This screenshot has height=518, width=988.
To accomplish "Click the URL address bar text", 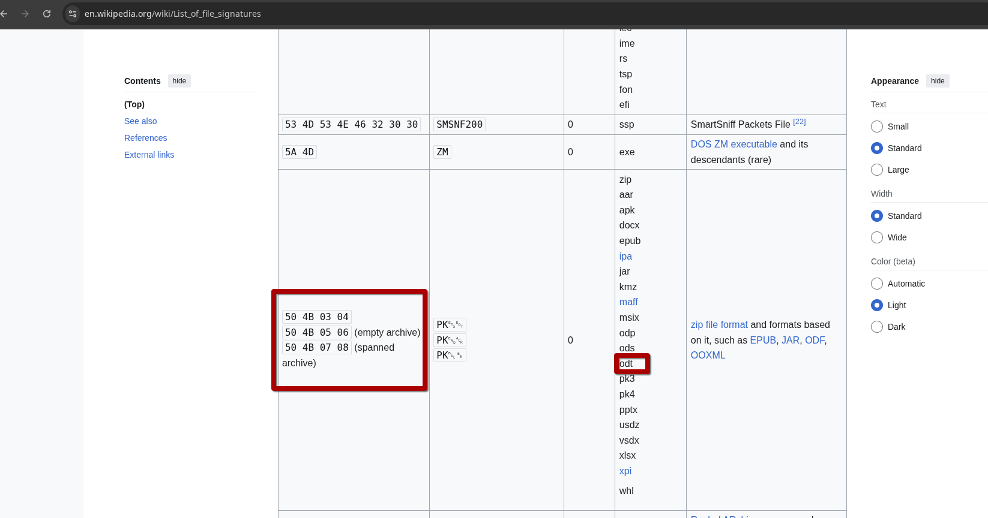I will [173, 13].
